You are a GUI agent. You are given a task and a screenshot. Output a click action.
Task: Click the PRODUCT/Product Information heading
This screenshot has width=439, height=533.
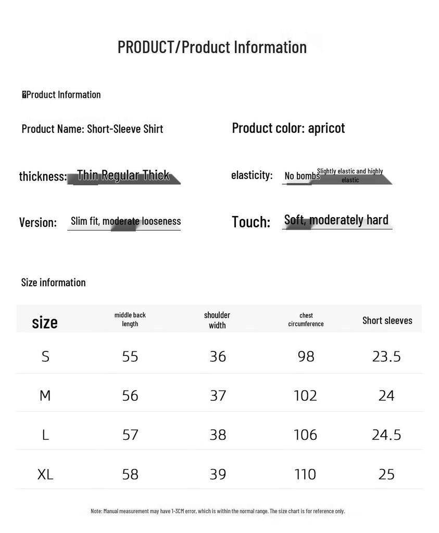tap(212, 47)
